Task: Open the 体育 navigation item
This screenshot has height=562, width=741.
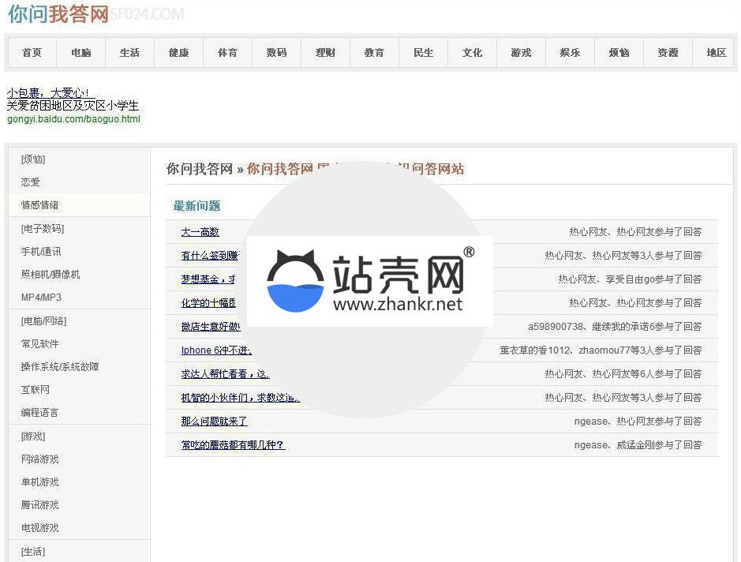Action: pyautogui.click(x=227, y=52)
